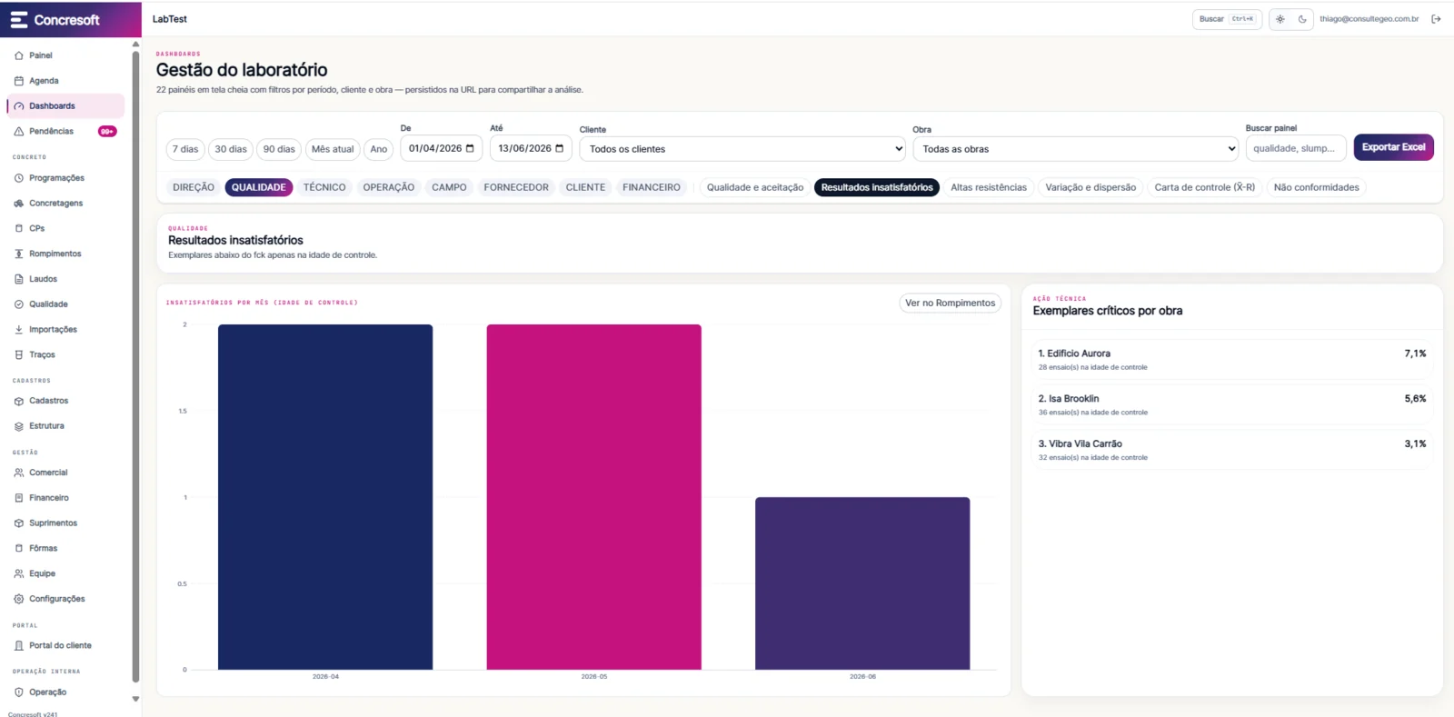Screen dimensions: 1454x717
Task: Open Não conformidades panel chip
Action: pos(1317,187)
